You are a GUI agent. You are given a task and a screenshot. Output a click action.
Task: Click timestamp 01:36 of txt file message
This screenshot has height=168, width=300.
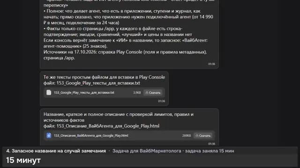(x=161, y=101)
